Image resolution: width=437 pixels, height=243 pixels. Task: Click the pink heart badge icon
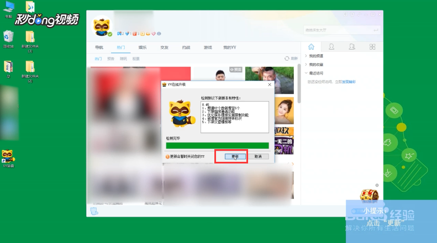point(153,34)
